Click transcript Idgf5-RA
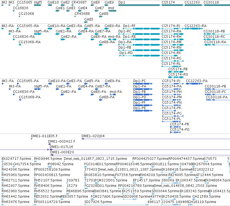This screenshot has height=206, width=230. click(x=38, y=34)
